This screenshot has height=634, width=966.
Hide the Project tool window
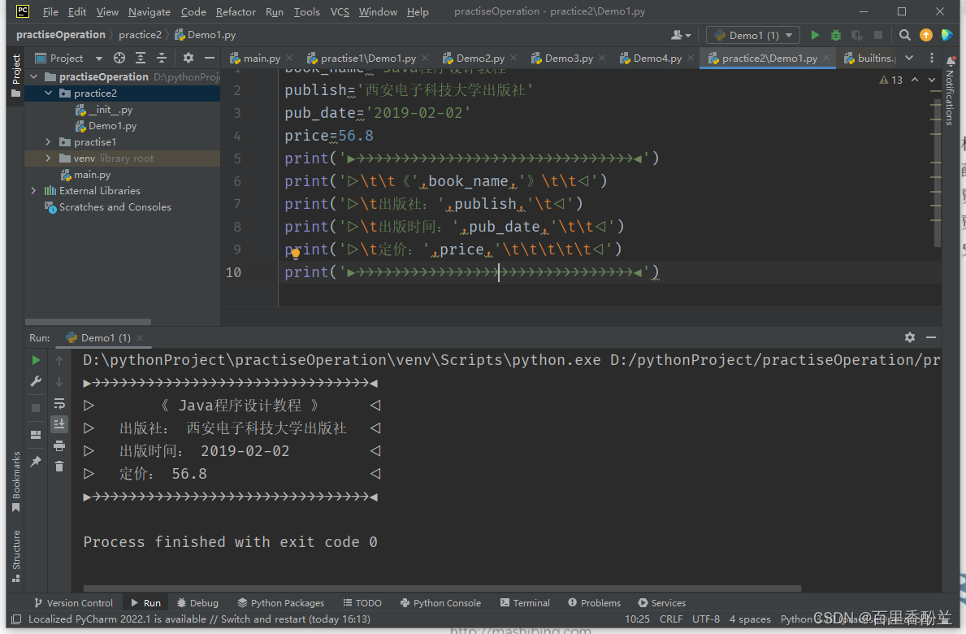click(210, 58)
